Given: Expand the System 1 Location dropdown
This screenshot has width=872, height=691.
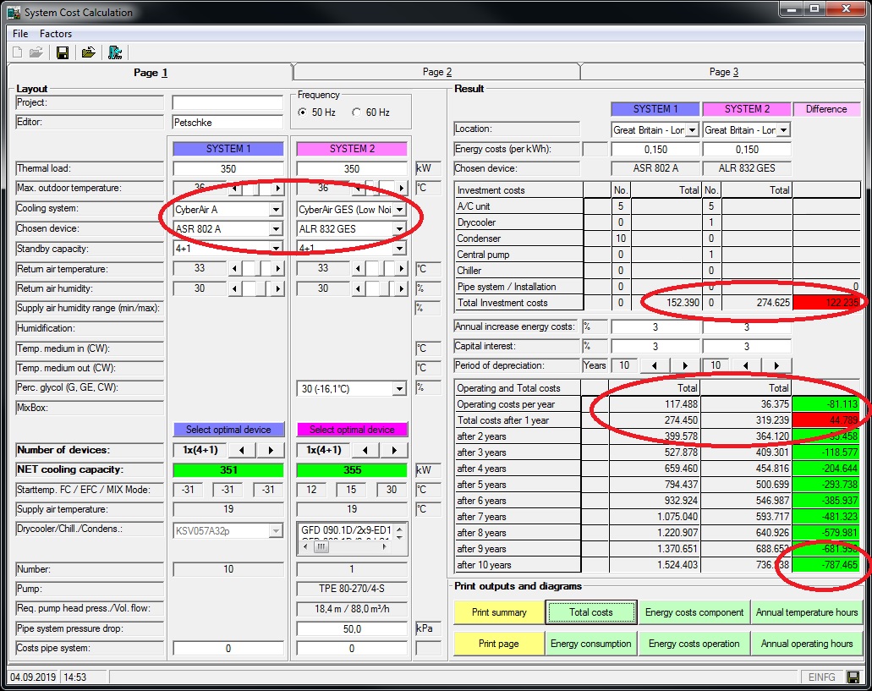Looking at the screenshot, I should pos(692,130).
